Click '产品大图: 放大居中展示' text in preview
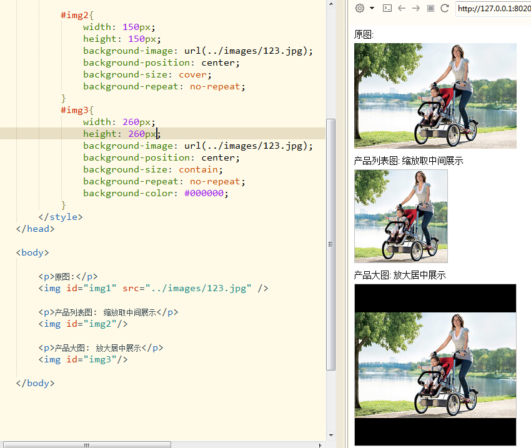The width and height of the screenshot is (531, 448). 400,275
